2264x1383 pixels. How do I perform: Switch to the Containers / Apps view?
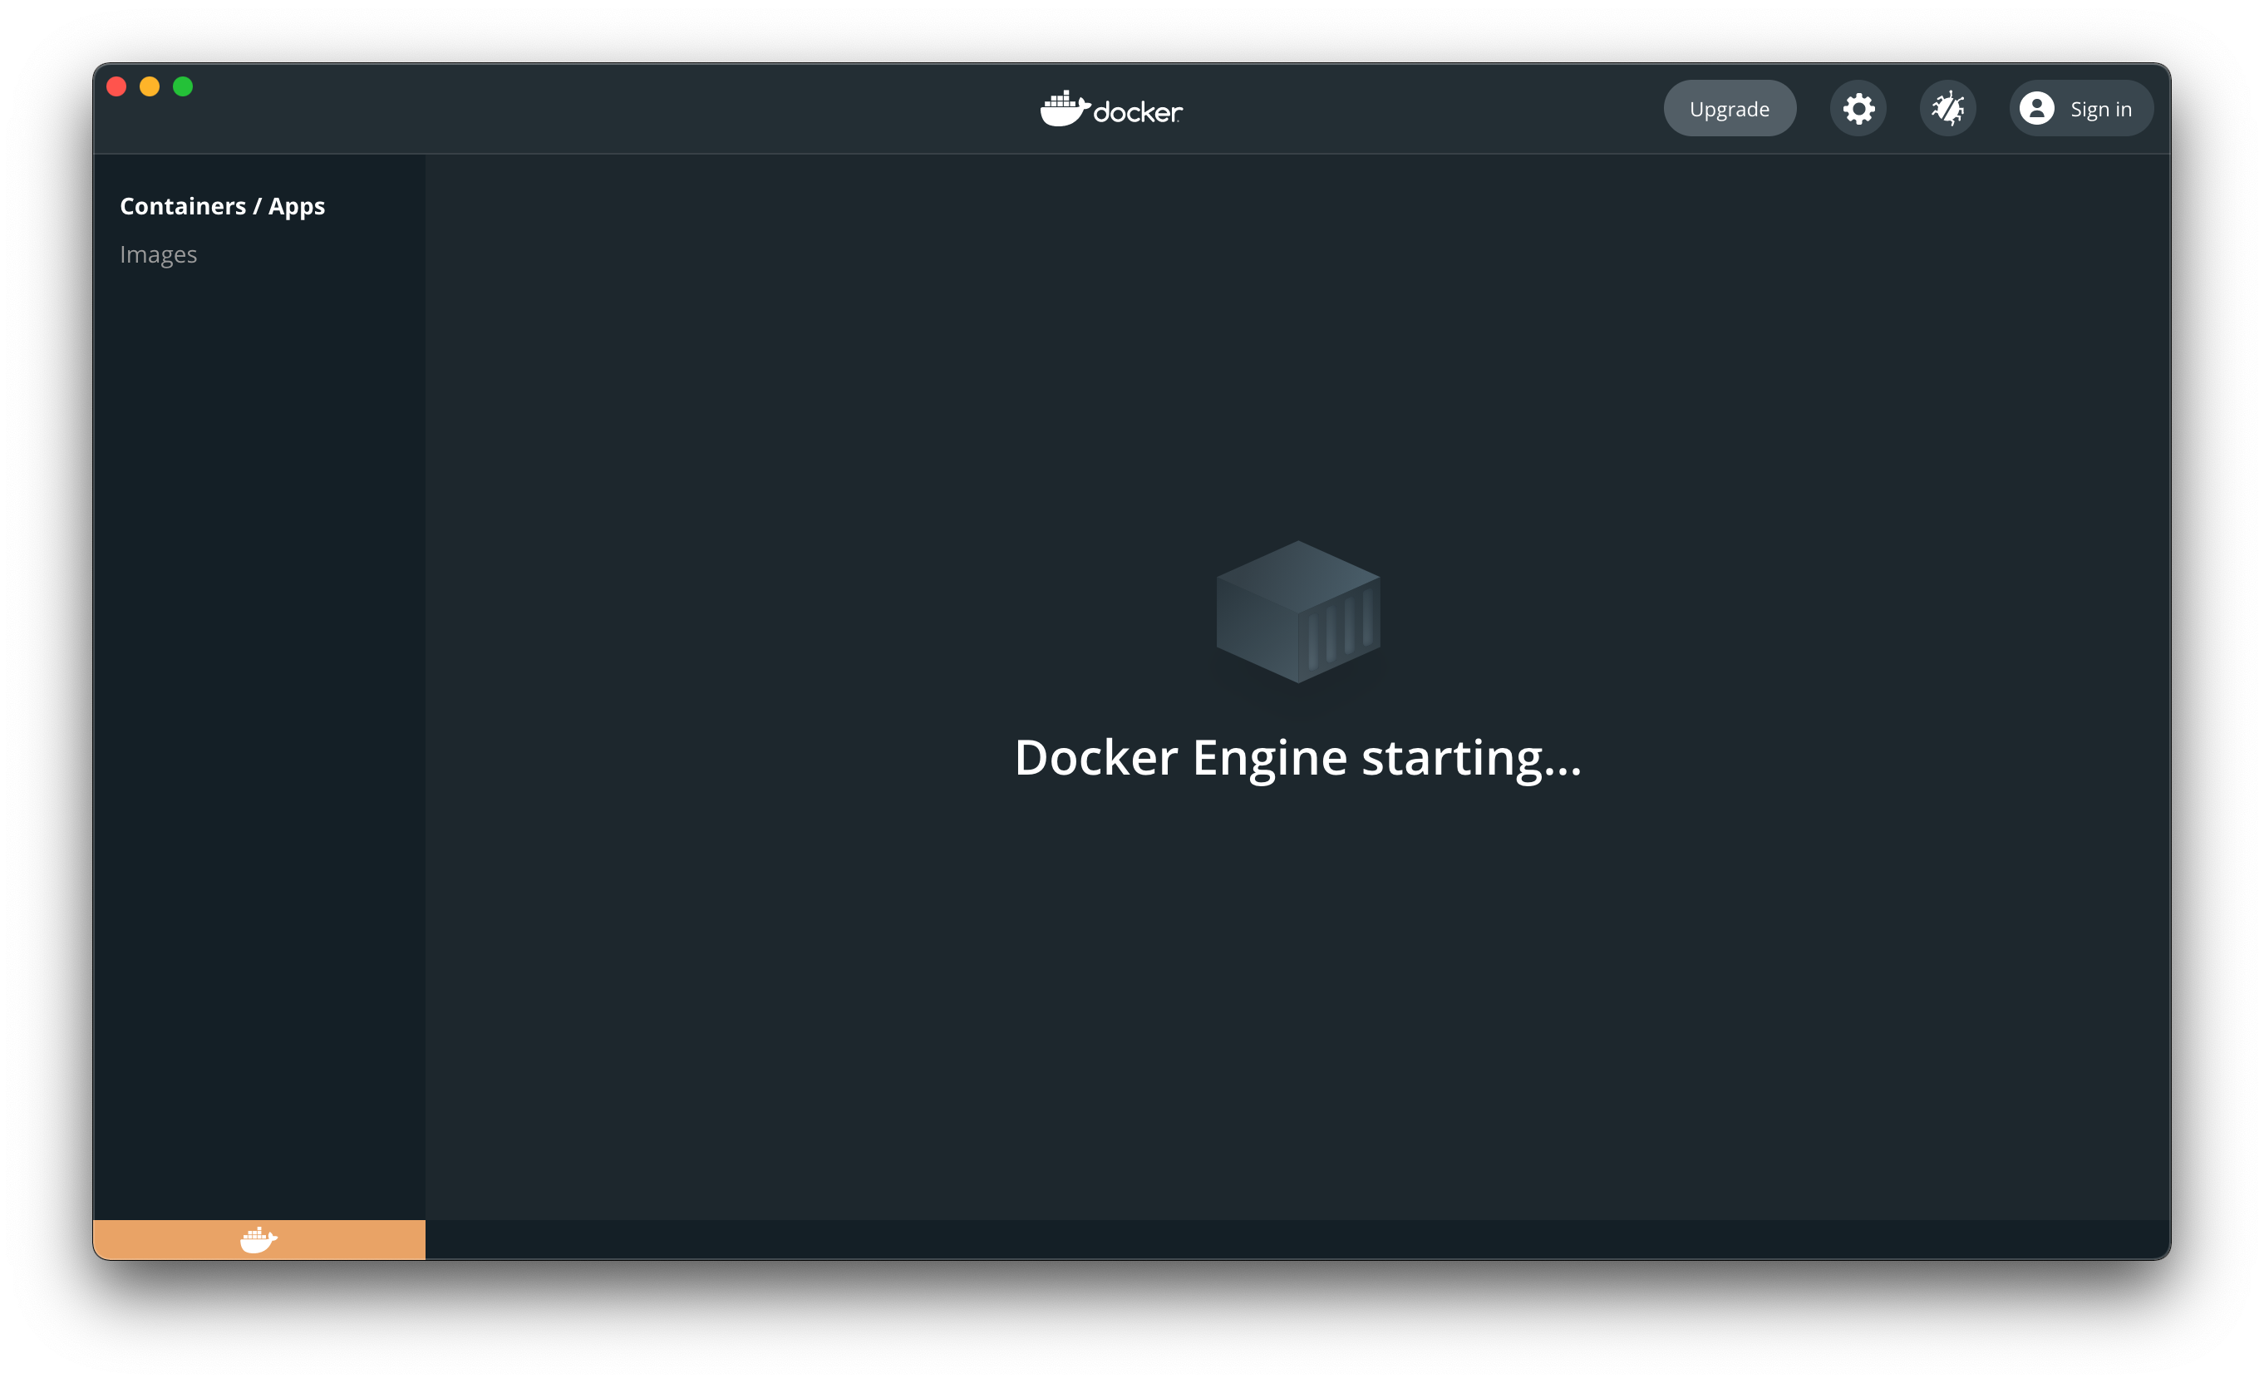click(223, 206)
